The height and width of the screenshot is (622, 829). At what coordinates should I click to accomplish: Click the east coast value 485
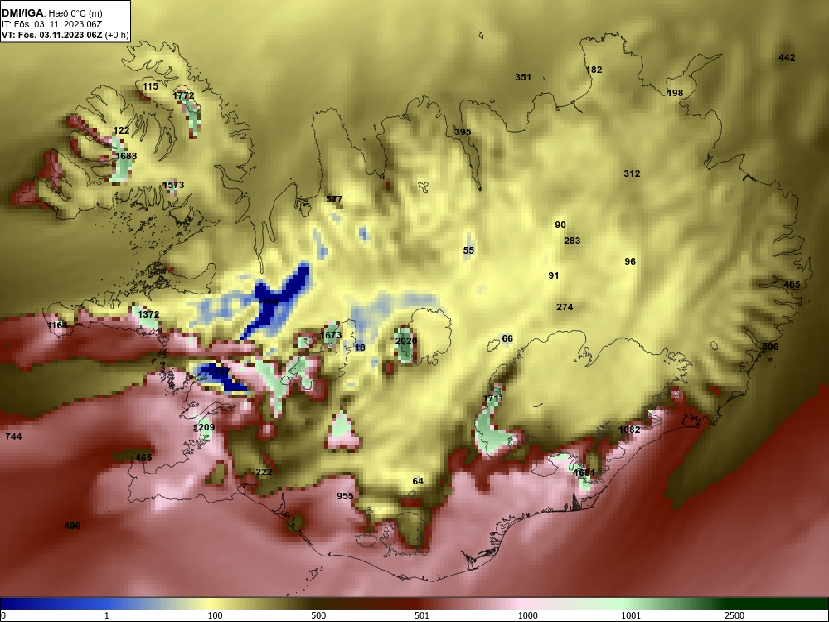[792, 284]
